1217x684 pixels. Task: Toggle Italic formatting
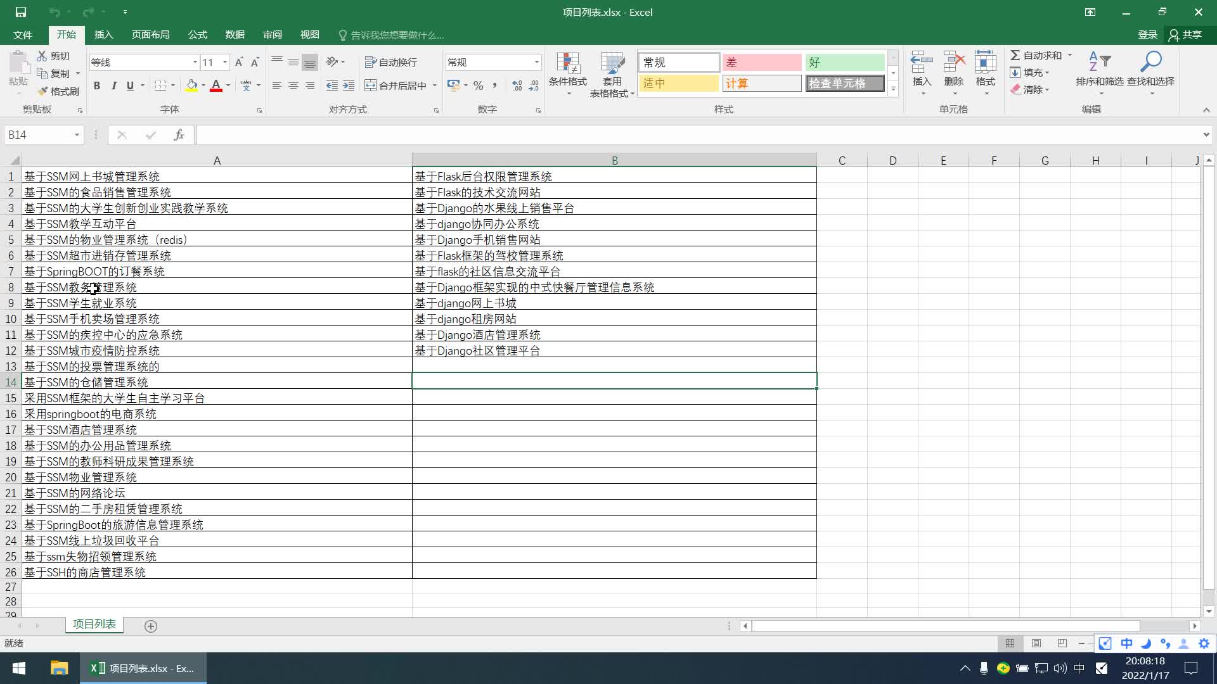click(113, 85)
